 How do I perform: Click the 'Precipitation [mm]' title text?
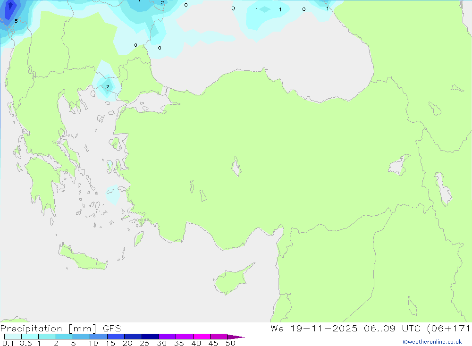[48, 329]
